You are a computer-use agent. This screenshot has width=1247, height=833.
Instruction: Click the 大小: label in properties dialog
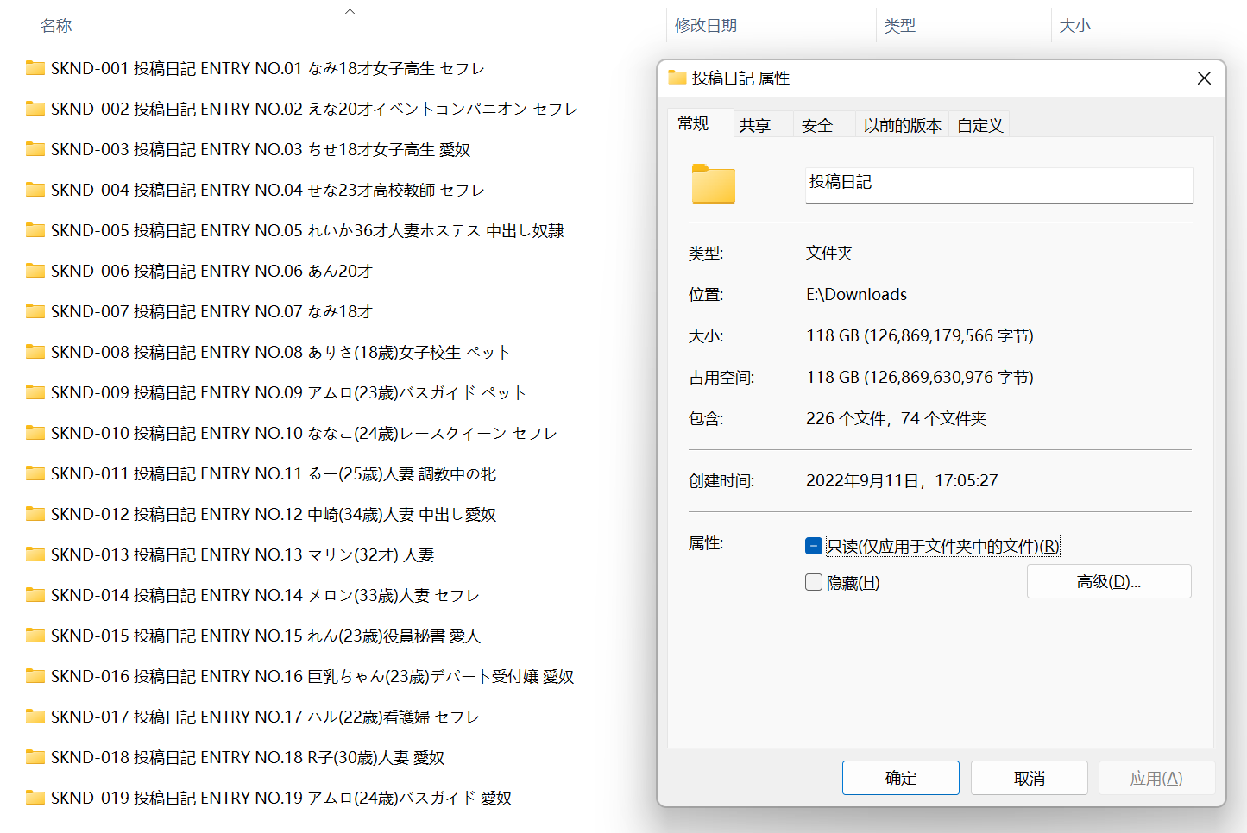click(x=706, y=335)
